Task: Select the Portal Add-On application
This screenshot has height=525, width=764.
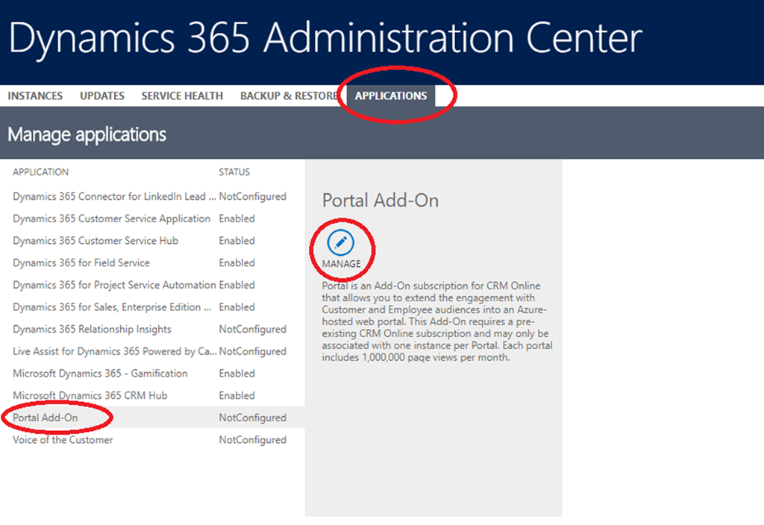Action: coord(46,418)
